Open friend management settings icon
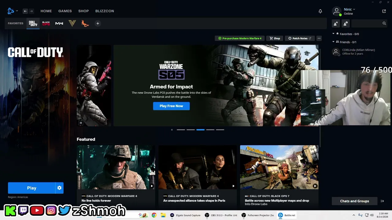 (x=346, y=23)
